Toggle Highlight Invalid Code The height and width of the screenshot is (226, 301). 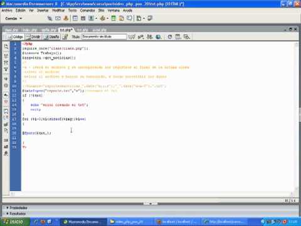click(x=6, y=102)
